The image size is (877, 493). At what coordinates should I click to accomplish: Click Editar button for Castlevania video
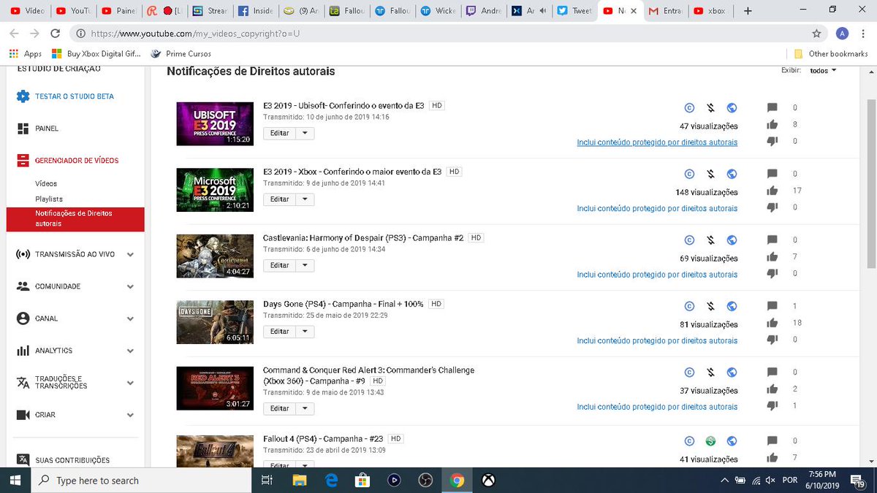[x=279, y=265]
